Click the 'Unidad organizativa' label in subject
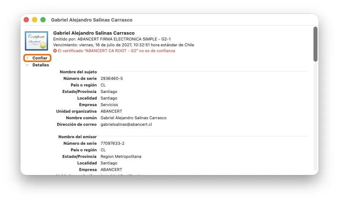 click(76, 111)
